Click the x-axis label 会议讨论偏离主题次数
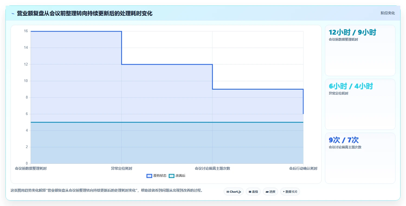Image resolution: width=406 pixels, height=206 pixels. tap(212, 168)
